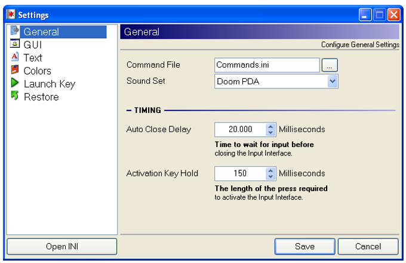The image size is (406, 263).
Task: Expand the Sound Set dropdown arrow
Action: tap(333, 81)
